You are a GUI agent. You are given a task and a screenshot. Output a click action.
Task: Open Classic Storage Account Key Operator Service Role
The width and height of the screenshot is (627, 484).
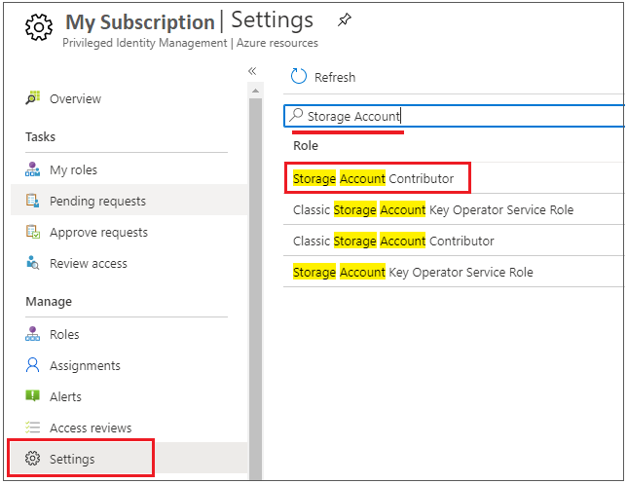(x=433, y=209)
